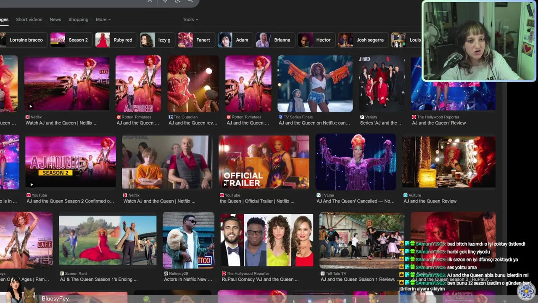The image size is (538, 303).
Task: Open 'RuPaul Comedy 'AJ and the Queen' link
Action: (x=260, y=279)
